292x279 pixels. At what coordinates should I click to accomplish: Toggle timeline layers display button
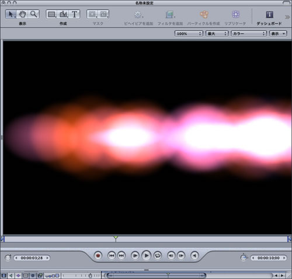point(4,275)
